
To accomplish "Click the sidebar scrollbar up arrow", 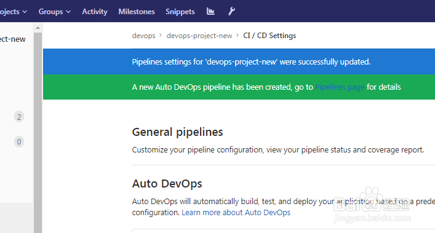I will point(38,28).
